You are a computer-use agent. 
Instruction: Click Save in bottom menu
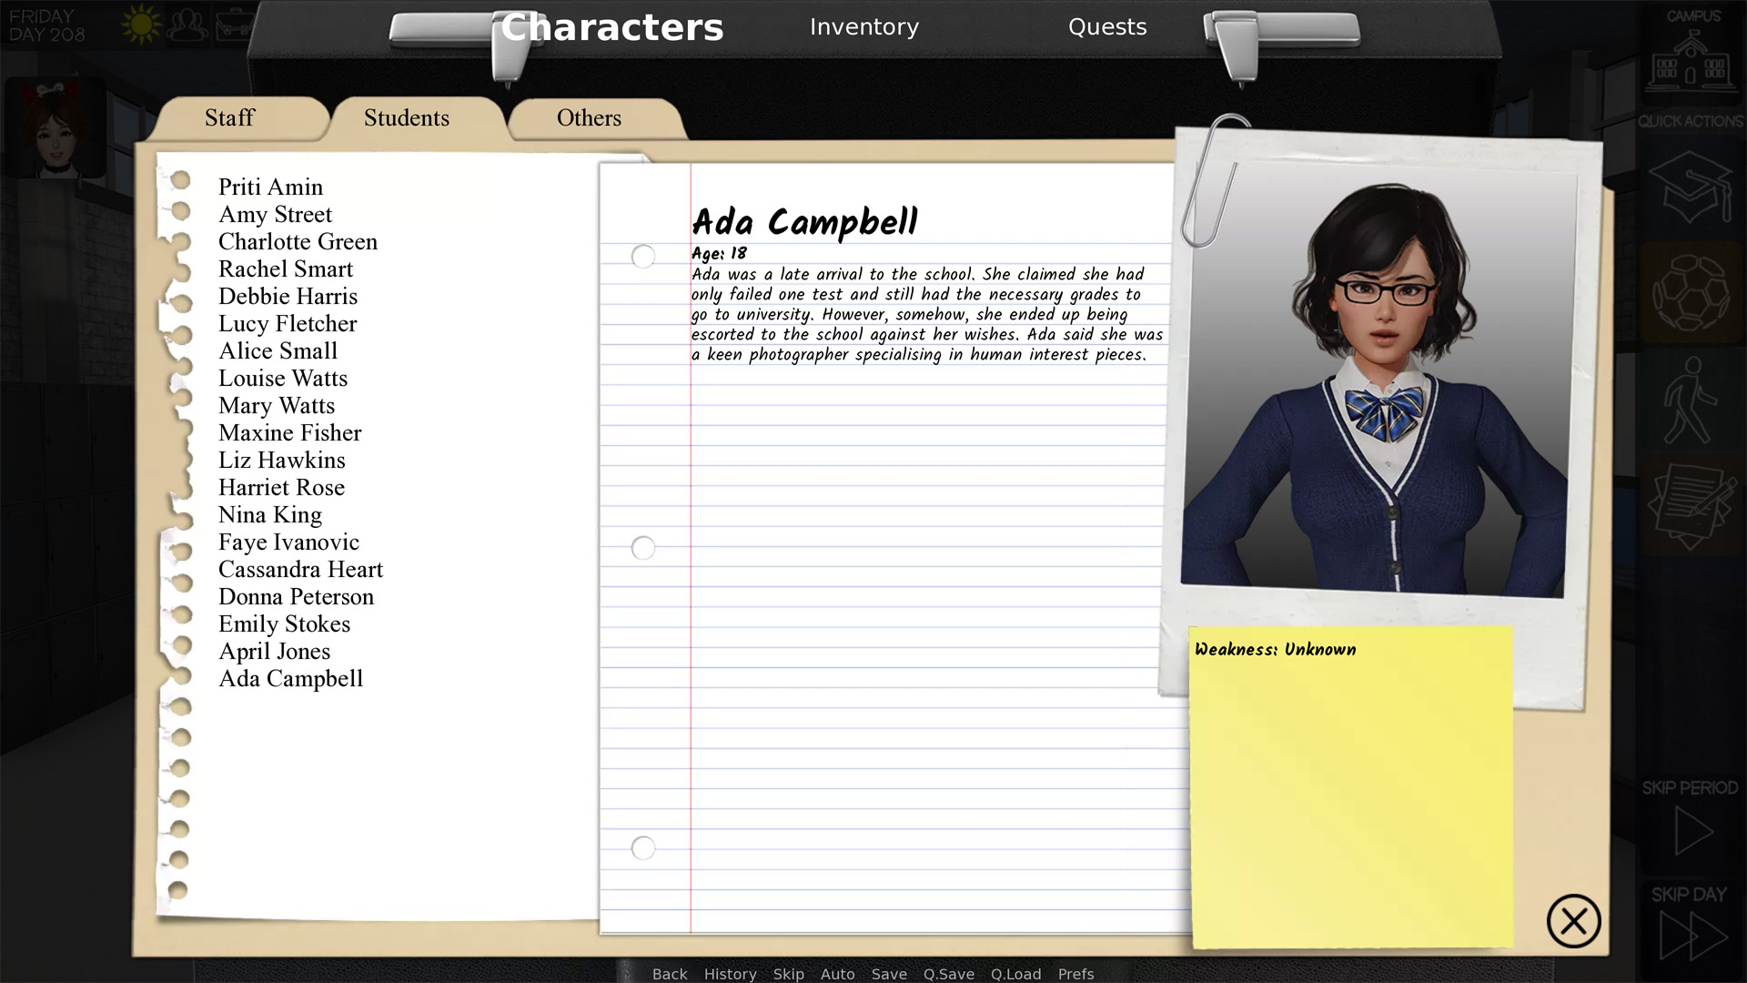tap(889, 974)
